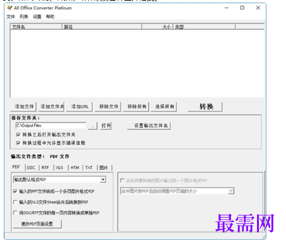Click the 添加URL button
The width and height of the screenshot is (286, 243).
pyautogui.click(x=80, y=106)
